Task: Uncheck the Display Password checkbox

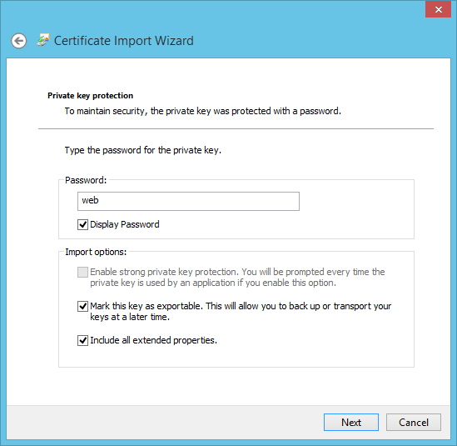Action: coord(82,224)
